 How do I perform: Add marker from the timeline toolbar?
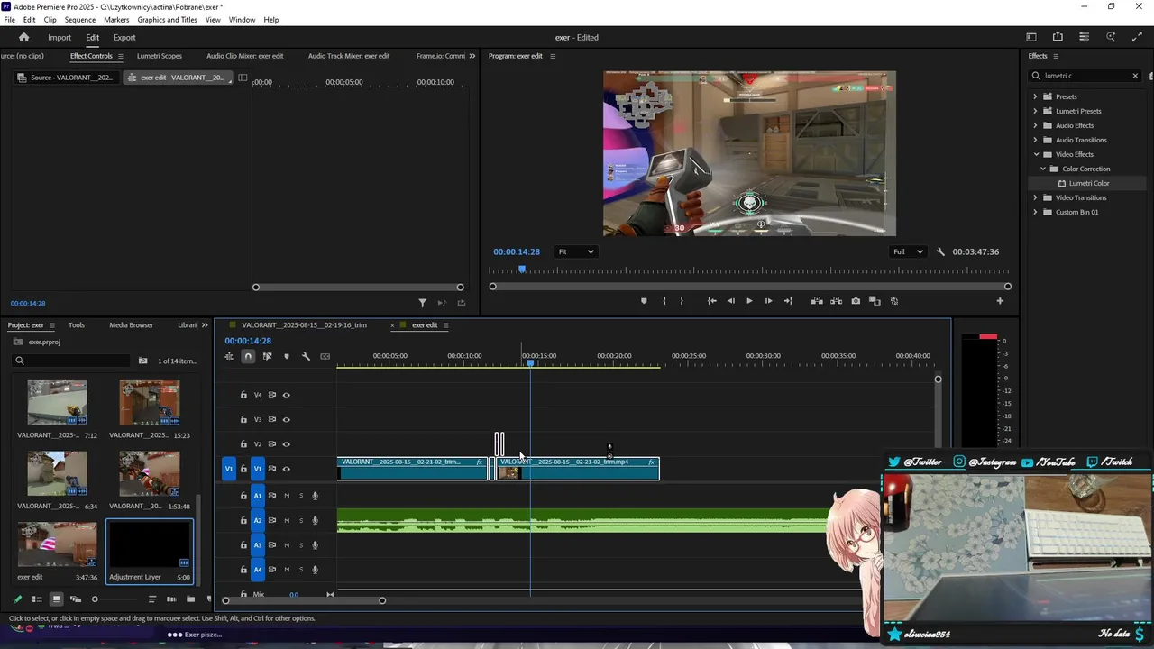(287, 356)
